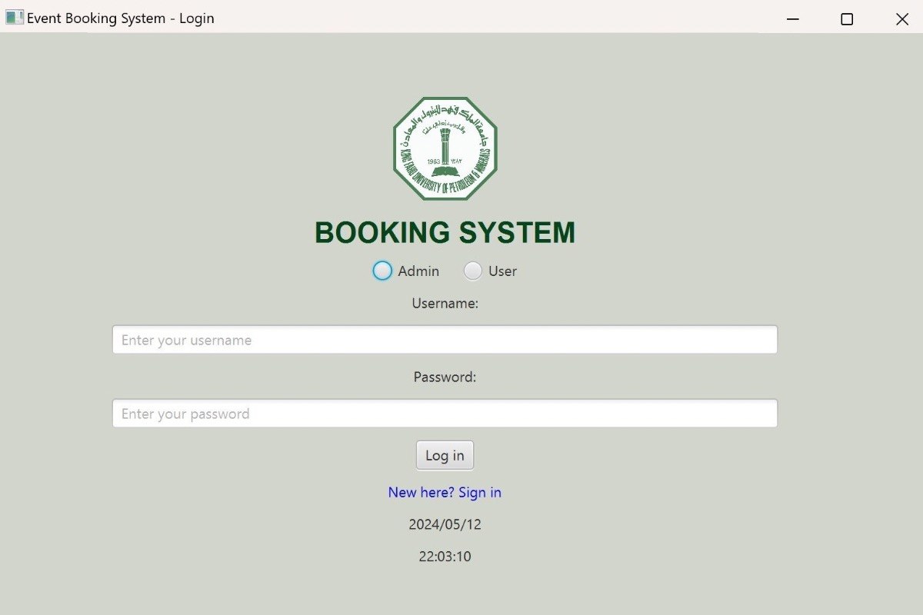Maximize the login window
923x615 pixels.
point(847,19)
